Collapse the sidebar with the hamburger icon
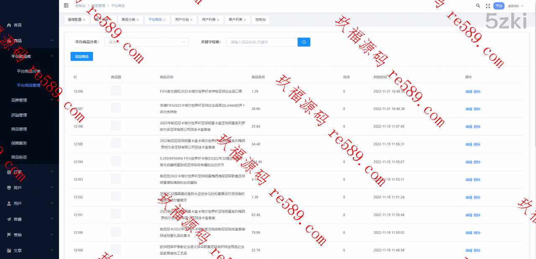Image resolution: width=536 pixels, height=259 pixels. 66,5
